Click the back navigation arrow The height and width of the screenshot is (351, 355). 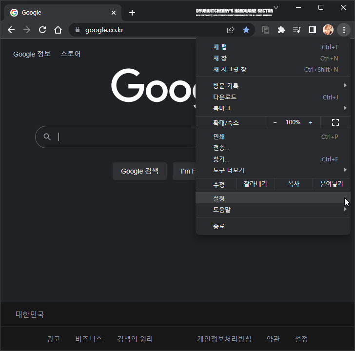11,30
